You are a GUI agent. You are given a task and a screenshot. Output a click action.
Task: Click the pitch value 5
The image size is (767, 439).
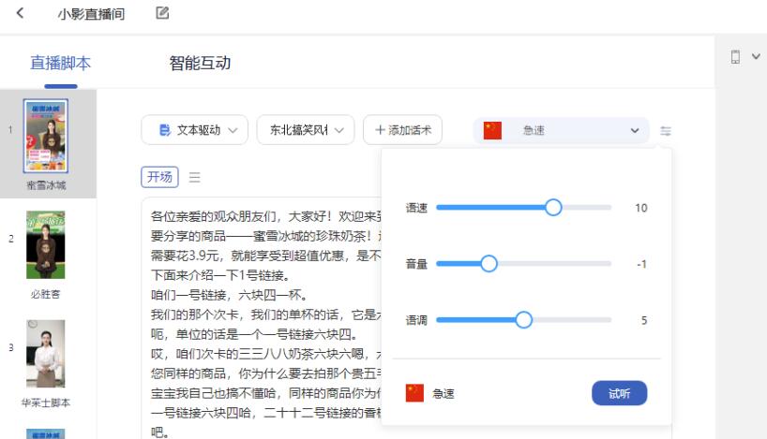pos(644,320)
